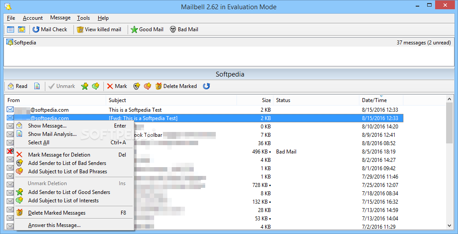Click the Delete Marked toolbar button
The width and height of the screenshot is (458, 234).
[x=176, y=86]
